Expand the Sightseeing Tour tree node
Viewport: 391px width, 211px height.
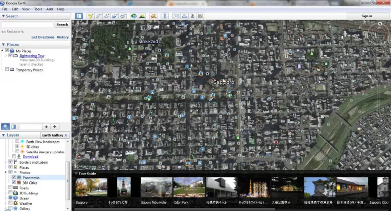(x=6, y=56)
